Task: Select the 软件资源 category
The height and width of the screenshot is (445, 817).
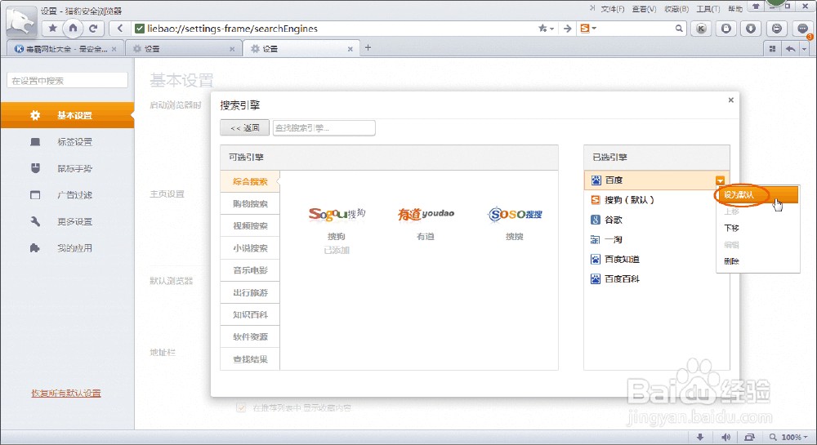Action: pyautogui.click(x=250, y=336)
